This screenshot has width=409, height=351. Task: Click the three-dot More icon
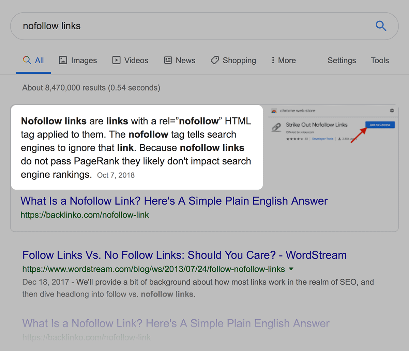[x=273, y=60]
